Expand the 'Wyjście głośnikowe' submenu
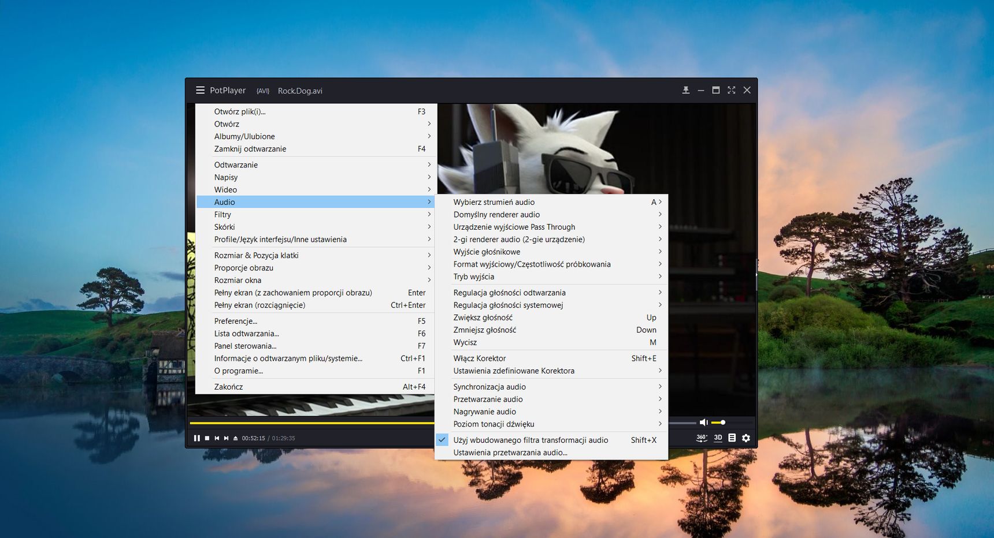Viewport: 994px width, 538px height. point(486,252)
